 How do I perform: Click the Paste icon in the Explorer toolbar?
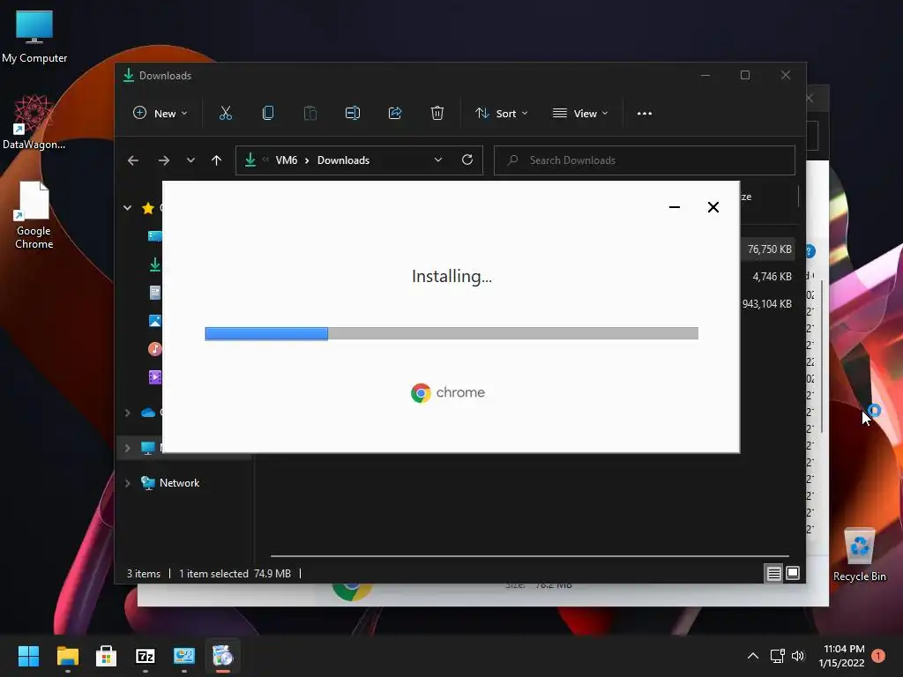click(x=310, y=114)
